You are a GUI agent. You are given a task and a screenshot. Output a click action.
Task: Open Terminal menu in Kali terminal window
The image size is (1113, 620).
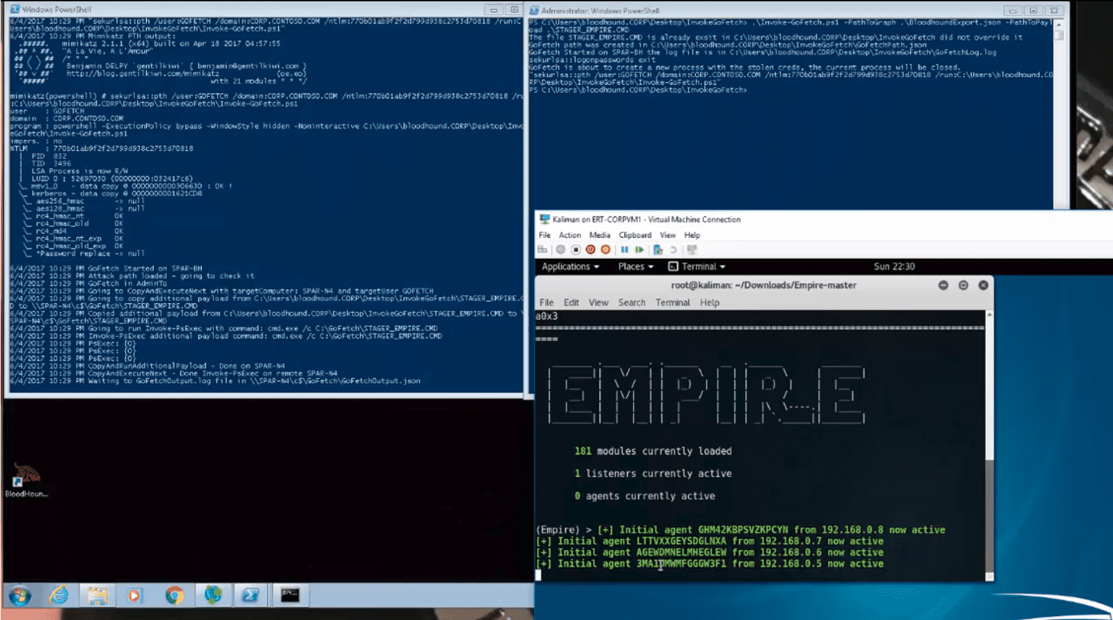(673, 303)
